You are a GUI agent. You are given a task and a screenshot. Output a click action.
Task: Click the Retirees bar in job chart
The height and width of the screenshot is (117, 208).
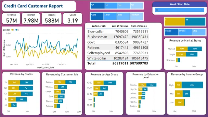coord(57,106)
